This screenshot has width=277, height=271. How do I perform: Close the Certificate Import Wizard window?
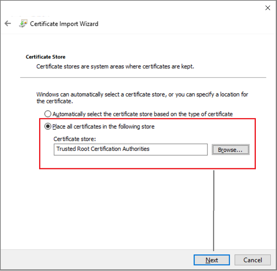tap(267, 8)
